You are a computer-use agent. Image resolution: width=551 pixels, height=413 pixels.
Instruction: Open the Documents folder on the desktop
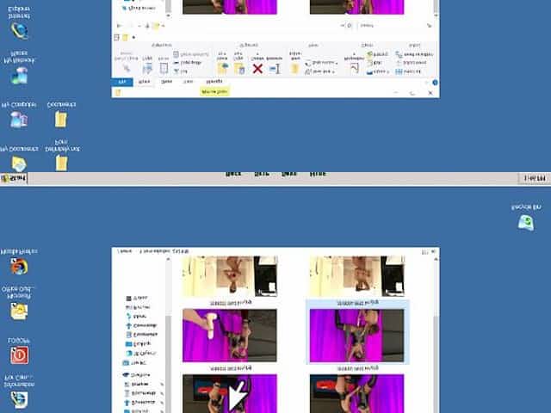(61, 118)
